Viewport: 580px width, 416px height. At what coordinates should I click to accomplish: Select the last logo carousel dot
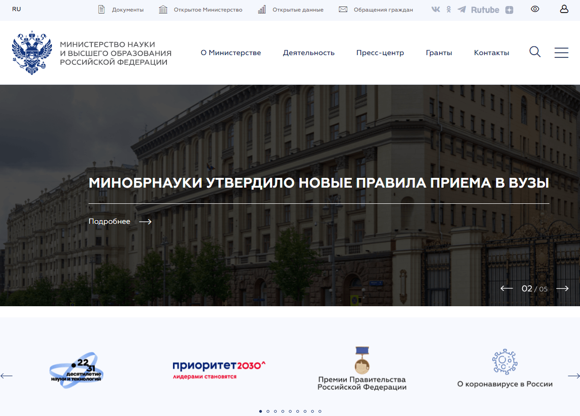tap(320, 411)
